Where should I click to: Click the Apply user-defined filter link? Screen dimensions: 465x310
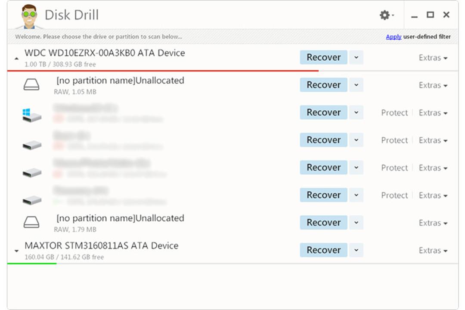tap(394, 37)
